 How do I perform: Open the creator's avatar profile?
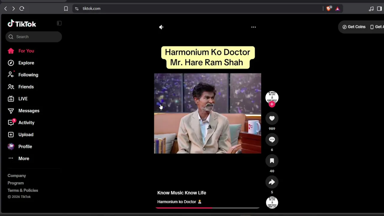pyautogui.click(x=272, y=97)
